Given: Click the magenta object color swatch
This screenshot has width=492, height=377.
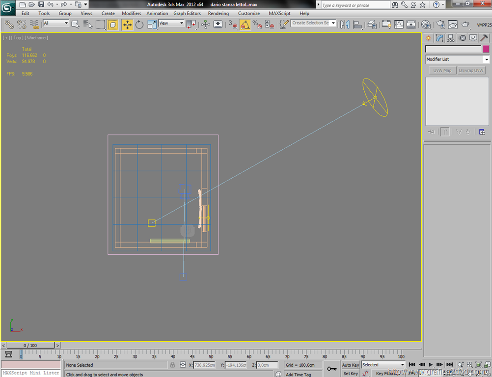Looking at the screenshot, I should pyautogui.click(x=486, y=49).
